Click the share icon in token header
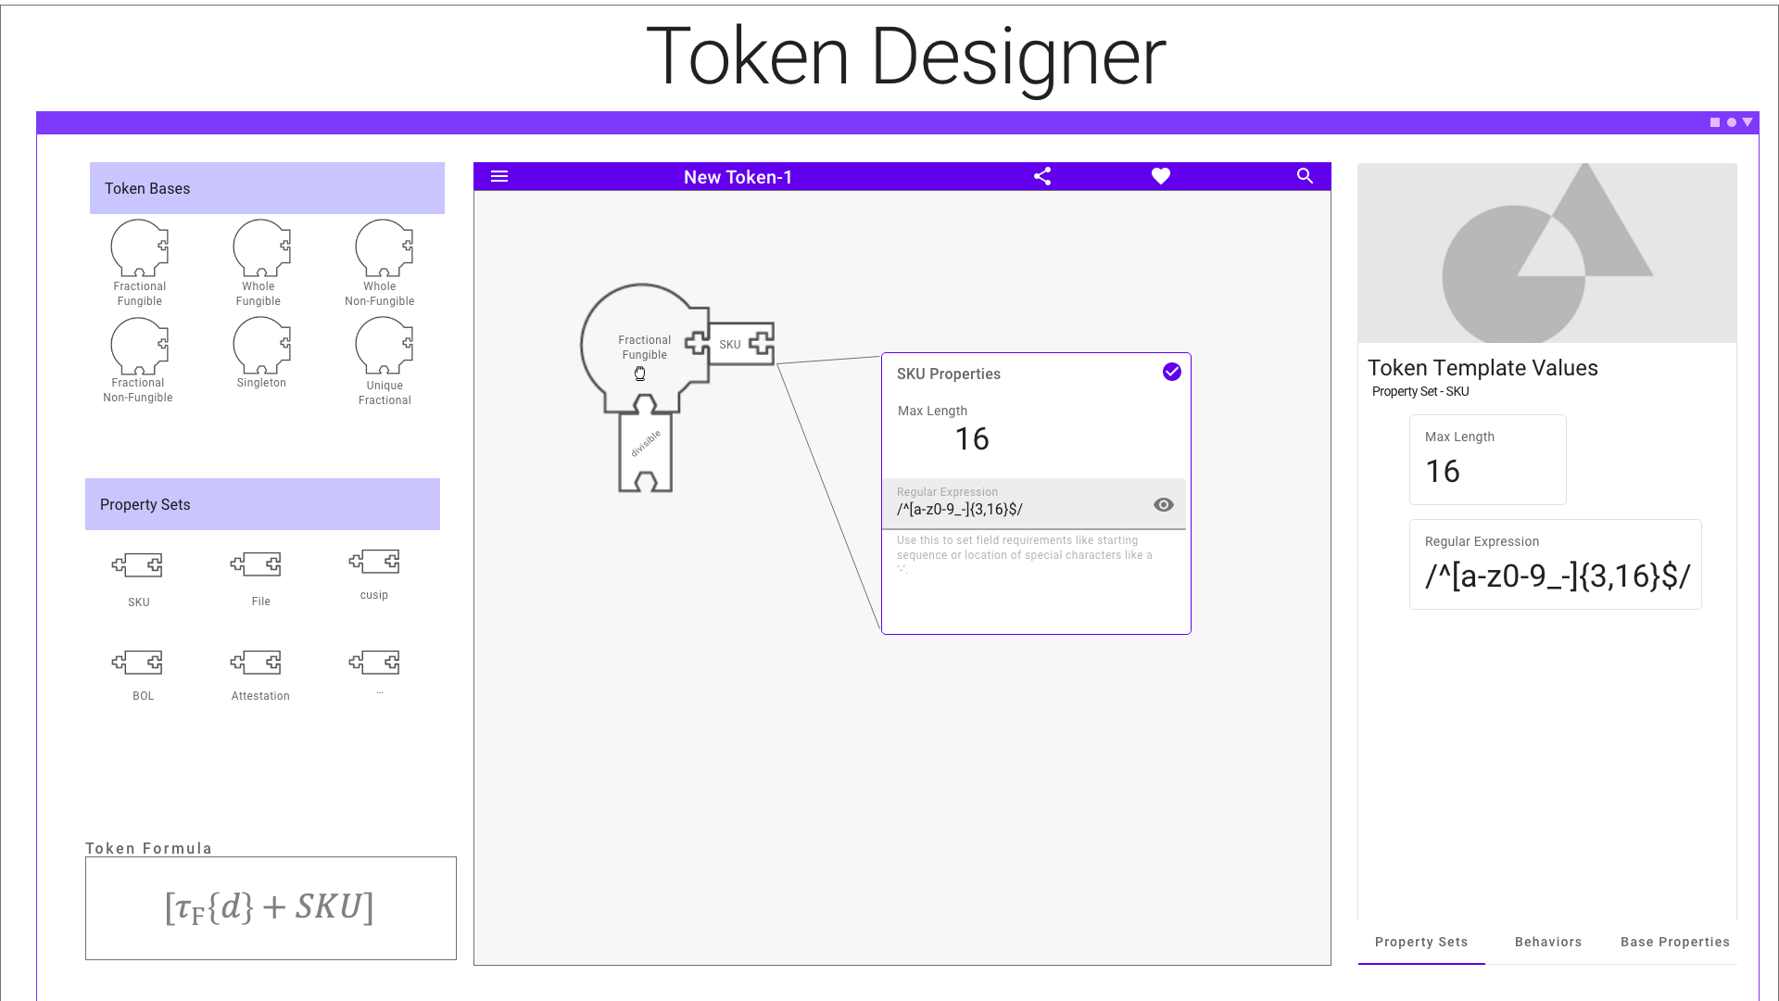Image resolution: width=1779 pixels, height=1001 pixels. point(1042,176)
